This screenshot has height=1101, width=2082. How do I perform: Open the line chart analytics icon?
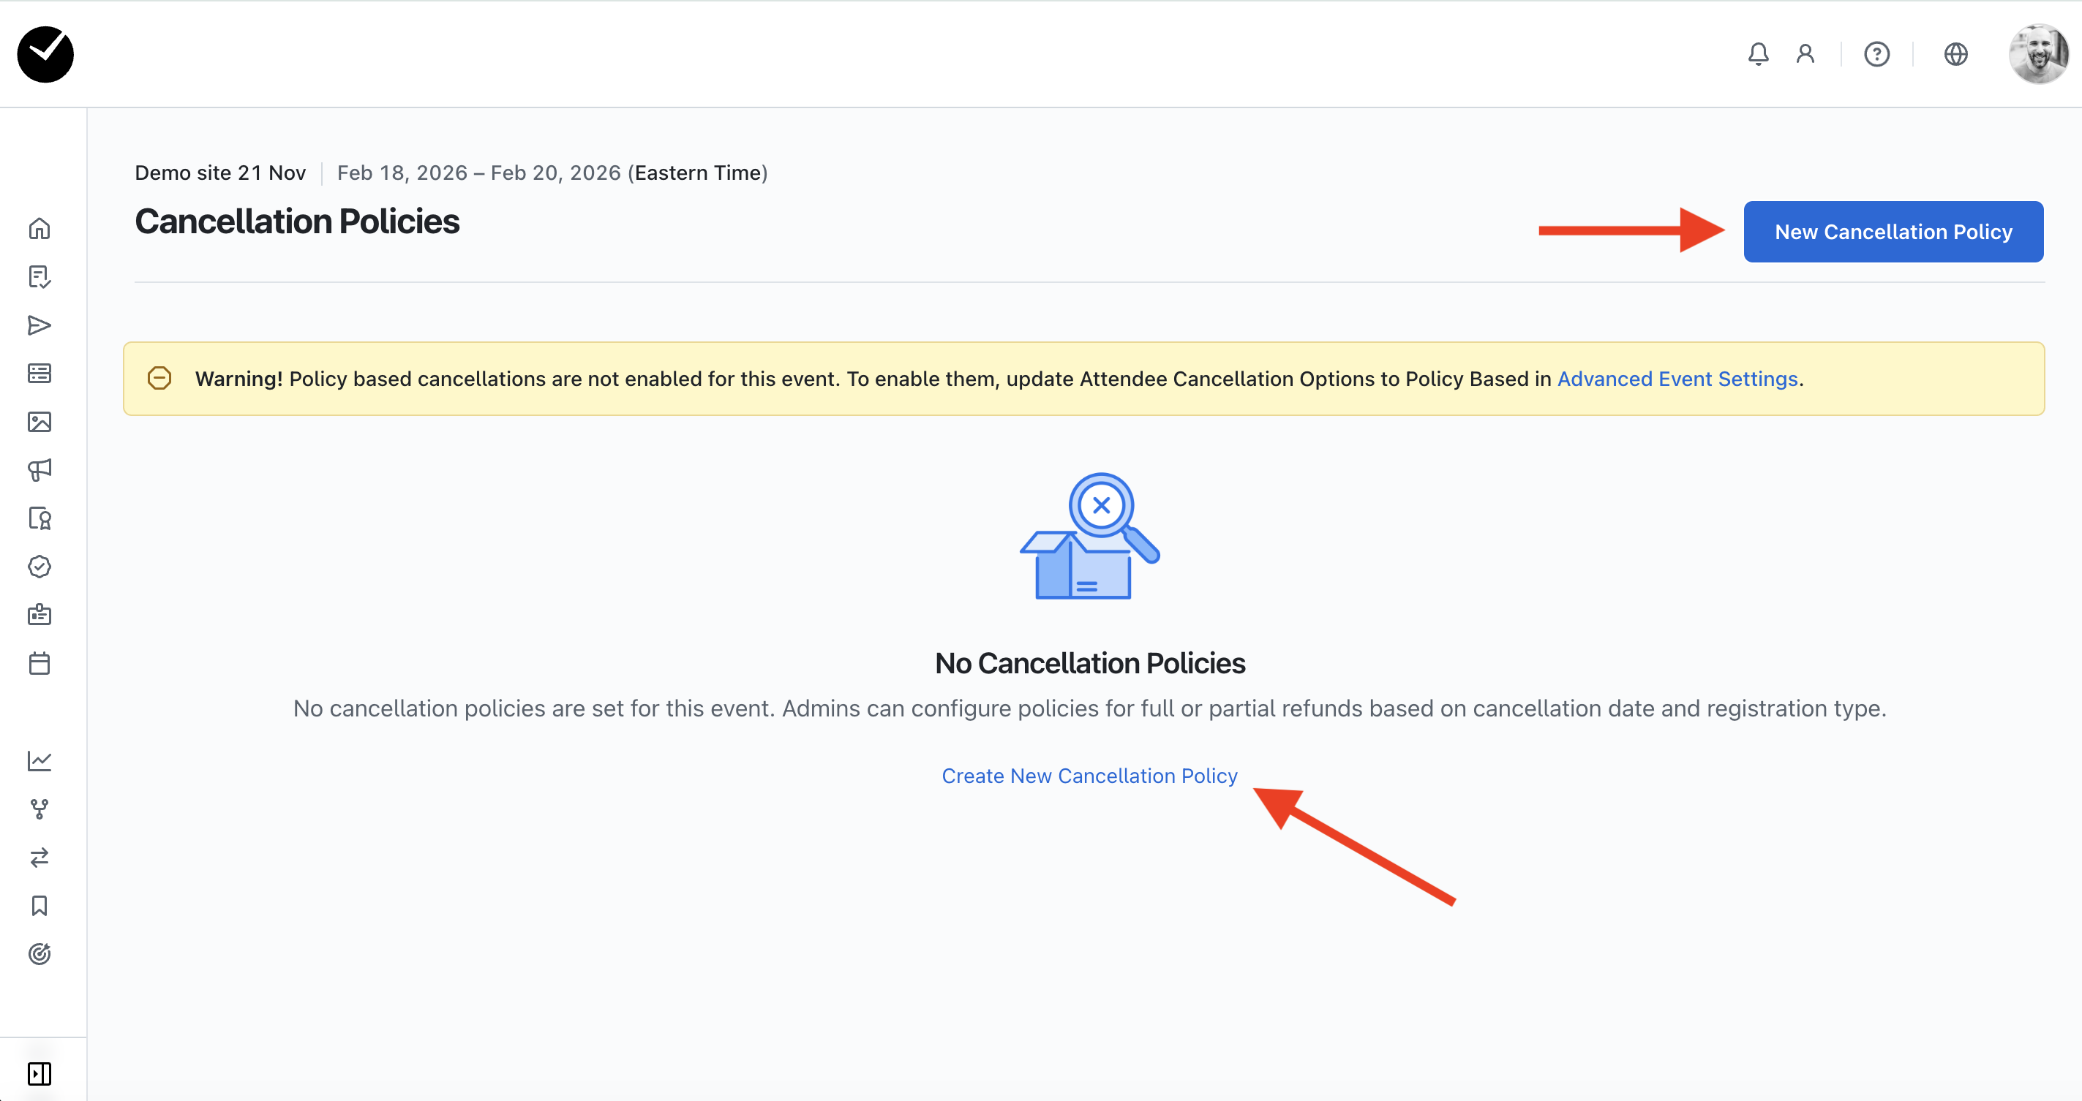(39, 760)
